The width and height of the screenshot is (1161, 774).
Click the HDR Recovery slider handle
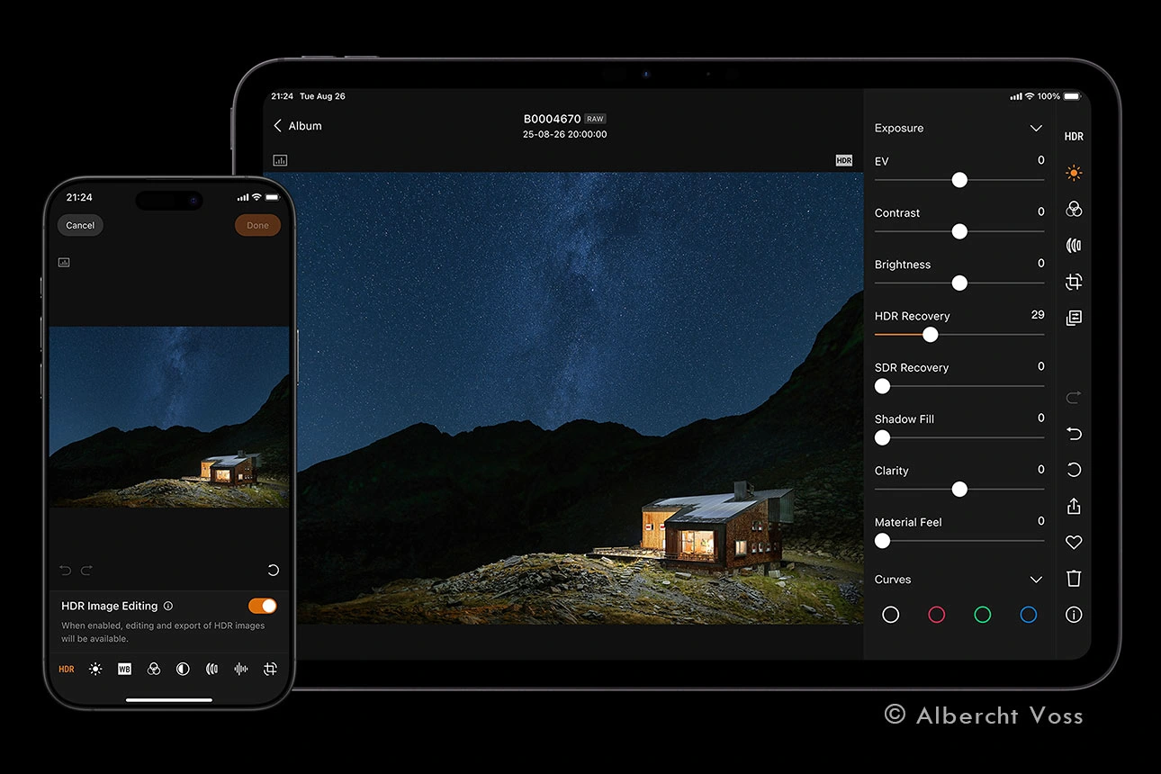point(931,335)
